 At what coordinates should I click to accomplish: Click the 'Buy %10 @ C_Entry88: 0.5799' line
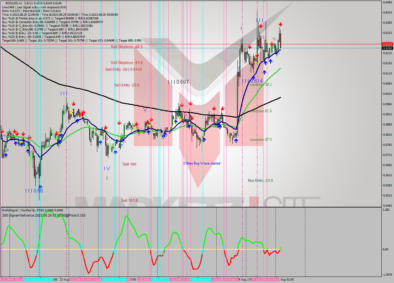point(45,29)
